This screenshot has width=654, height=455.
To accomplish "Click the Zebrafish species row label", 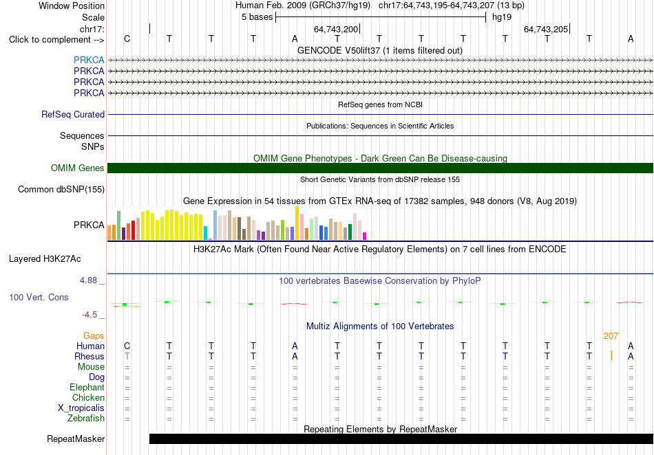I will 86,418.
